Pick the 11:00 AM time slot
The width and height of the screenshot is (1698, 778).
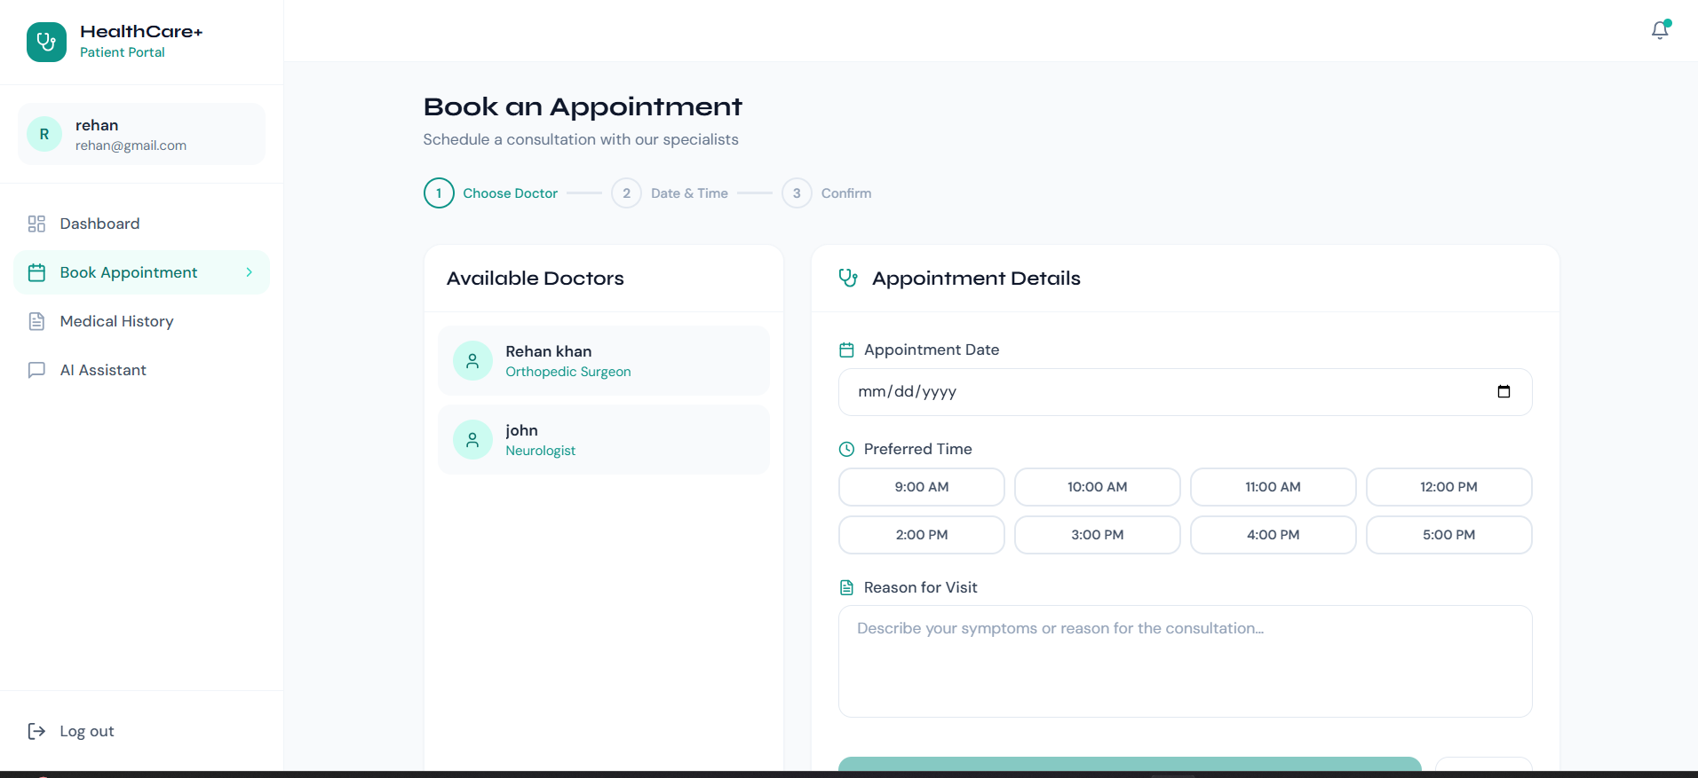[1273, 487]
